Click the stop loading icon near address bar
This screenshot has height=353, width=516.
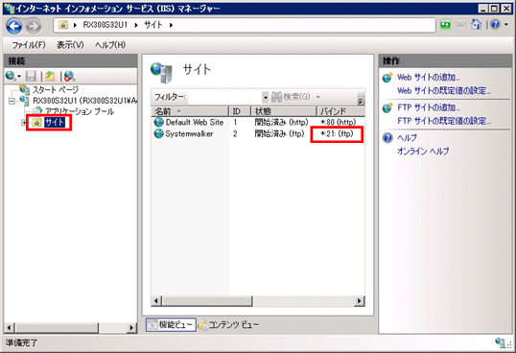click(460, 25)
